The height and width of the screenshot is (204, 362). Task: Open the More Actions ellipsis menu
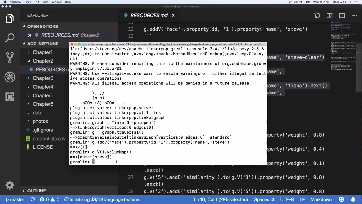(355, 16)
